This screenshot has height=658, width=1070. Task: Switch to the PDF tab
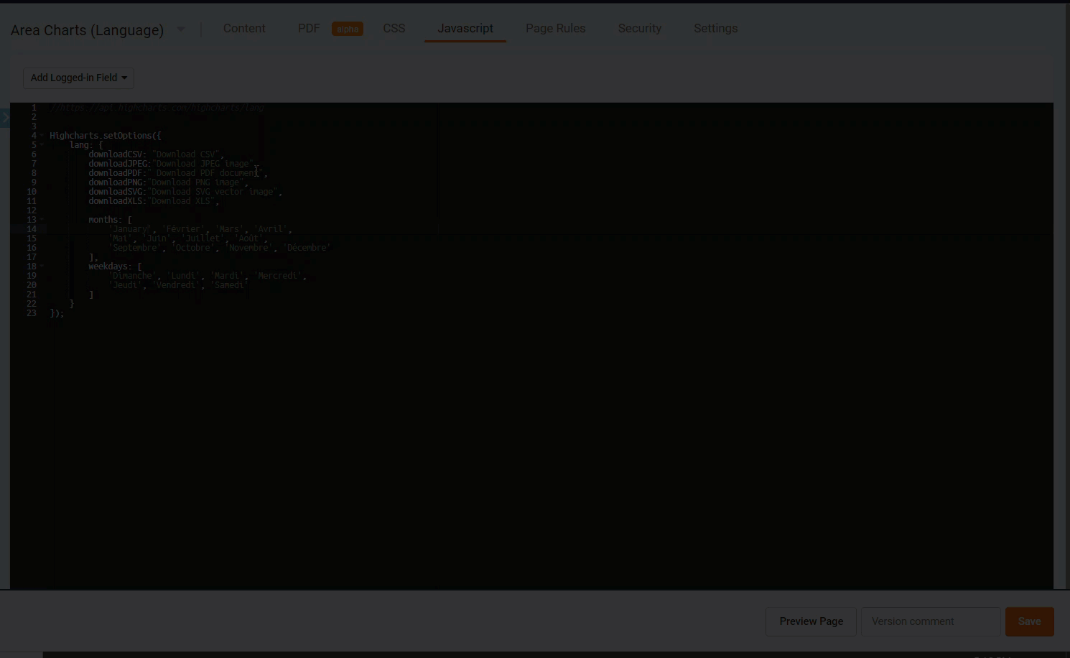coord(309,28)
